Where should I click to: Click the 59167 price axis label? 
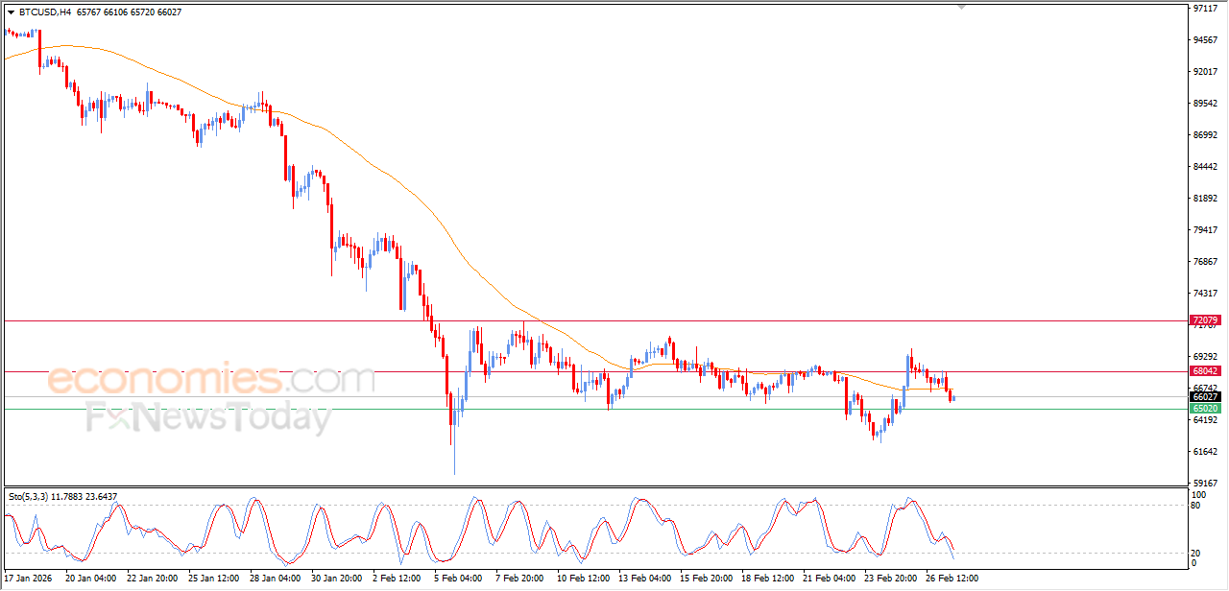(x=1206, y=484)
